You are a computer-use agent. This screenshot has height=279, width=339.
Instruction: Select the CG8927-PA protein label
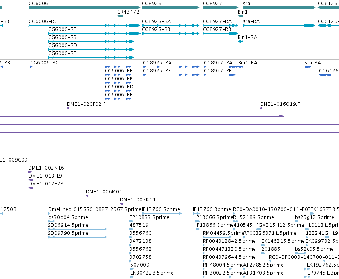218,63
